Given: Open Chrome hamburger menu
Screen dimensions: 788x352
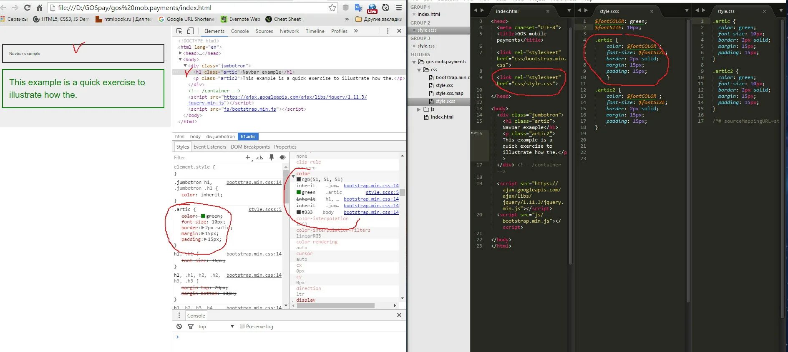Looking at the screenshot, I should coord(399,7).
